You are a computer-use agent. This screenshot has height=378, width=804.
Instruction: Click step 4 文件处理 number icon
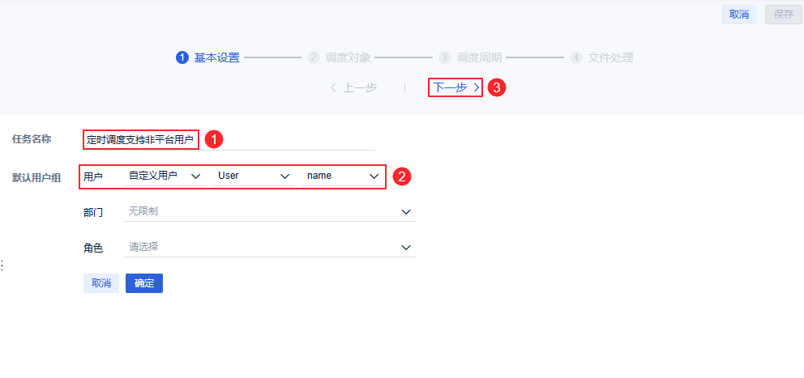pyautogui.click(x=576, y=57)
